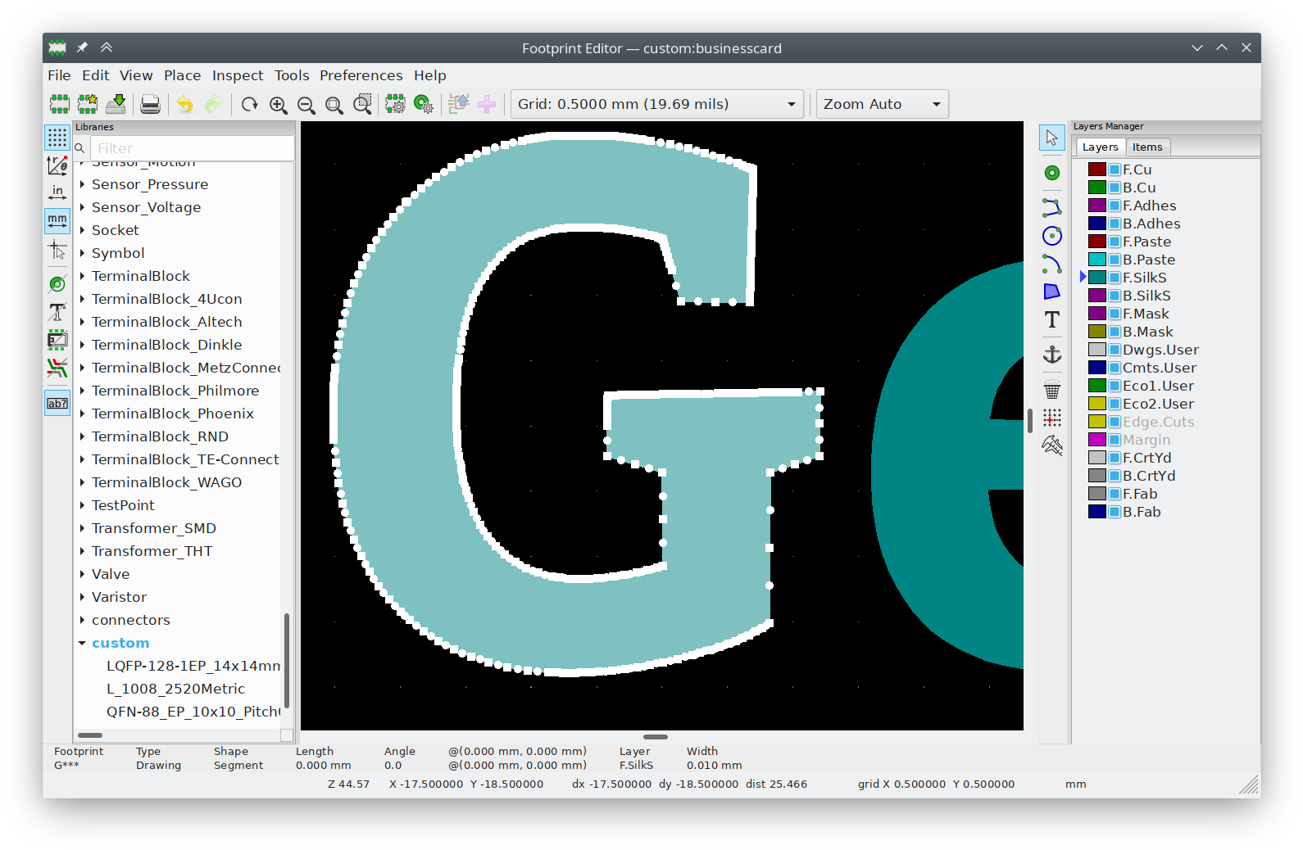Select the Add Text tool
Screen dimensions: 1303x850
(x=1052, y=319)
